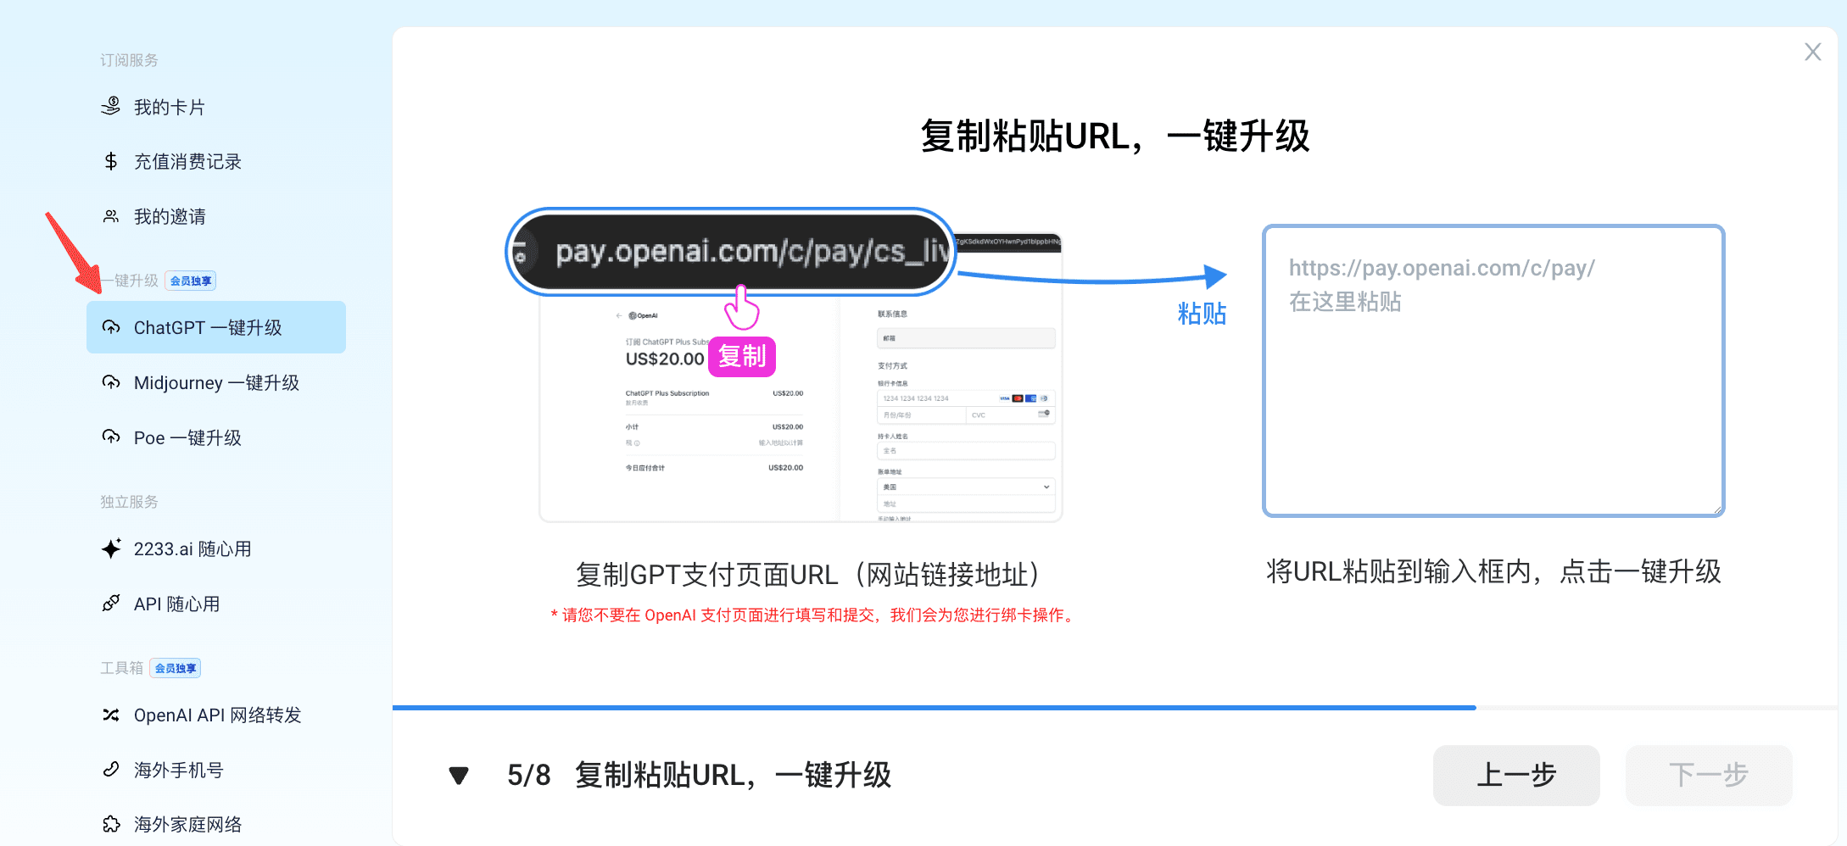
Task: Click the rocket icon beside API 随心用
Action: tap(111, 604)
